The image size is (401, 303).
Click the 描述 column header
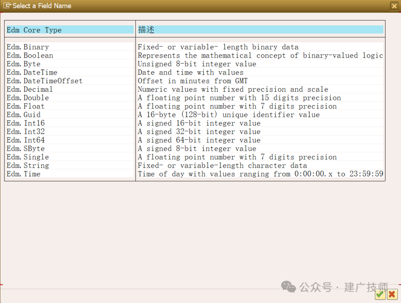click(261, 30)
